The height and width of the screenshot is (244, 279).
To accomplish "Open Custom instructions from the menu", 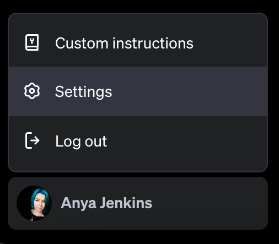I will tap(138, 42).
